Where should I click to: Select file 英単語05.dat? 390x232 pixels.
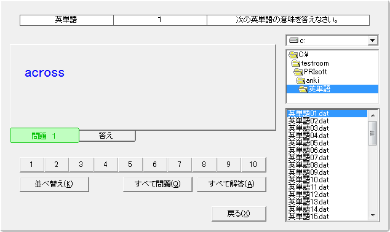pyautogui.click(x=327, y=143)
